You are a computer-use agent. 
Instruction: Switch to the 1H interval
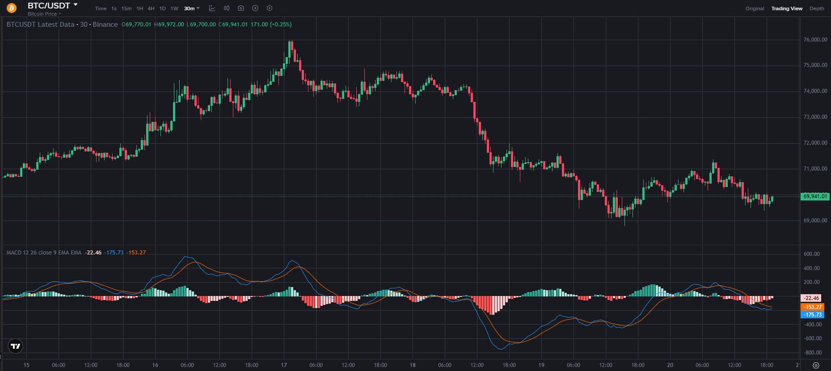(x=140, y=8)
